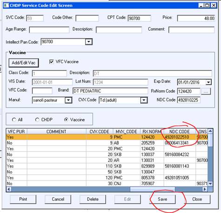Screen dimensions: 221x213
Task: Click the Price field
Action: [196, 18]
